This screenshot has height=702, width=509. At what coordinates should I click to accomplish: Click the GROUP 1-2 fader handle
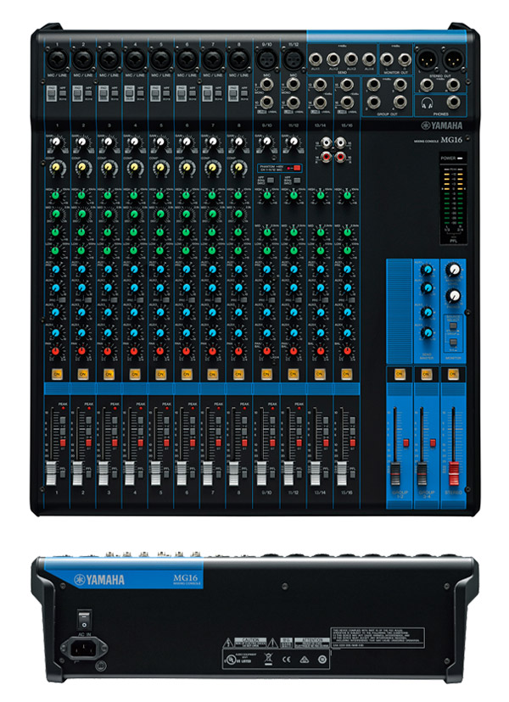click(x=395, y=469)
